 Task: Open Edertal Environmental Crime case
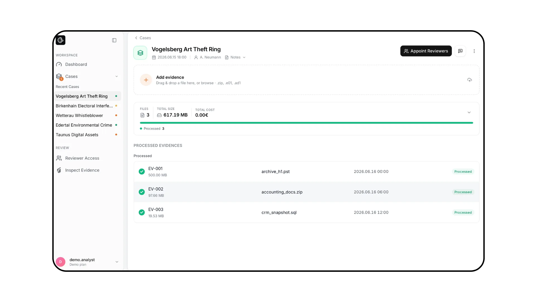click(x=88, y=125)
